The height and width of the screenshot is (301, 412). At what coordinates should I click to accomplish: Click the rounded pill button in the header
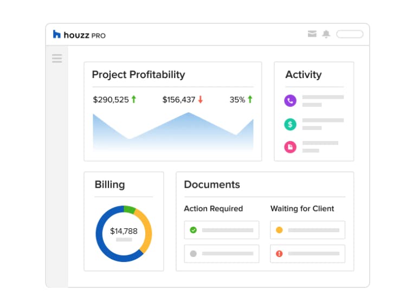tap(350, 34)
